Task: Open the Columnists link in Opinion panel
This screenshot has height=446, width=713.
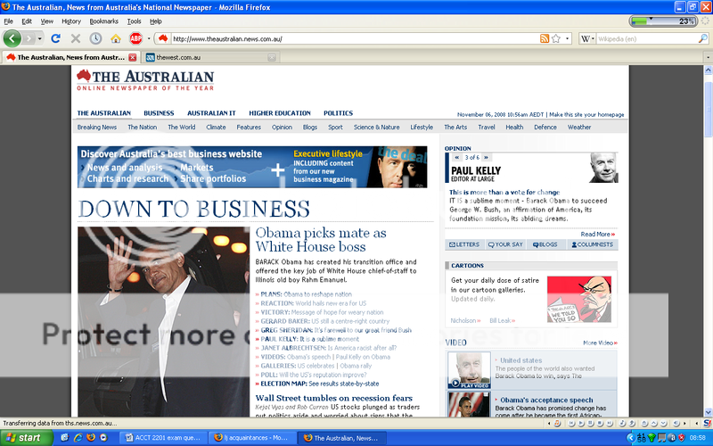Action: (592, 244)
